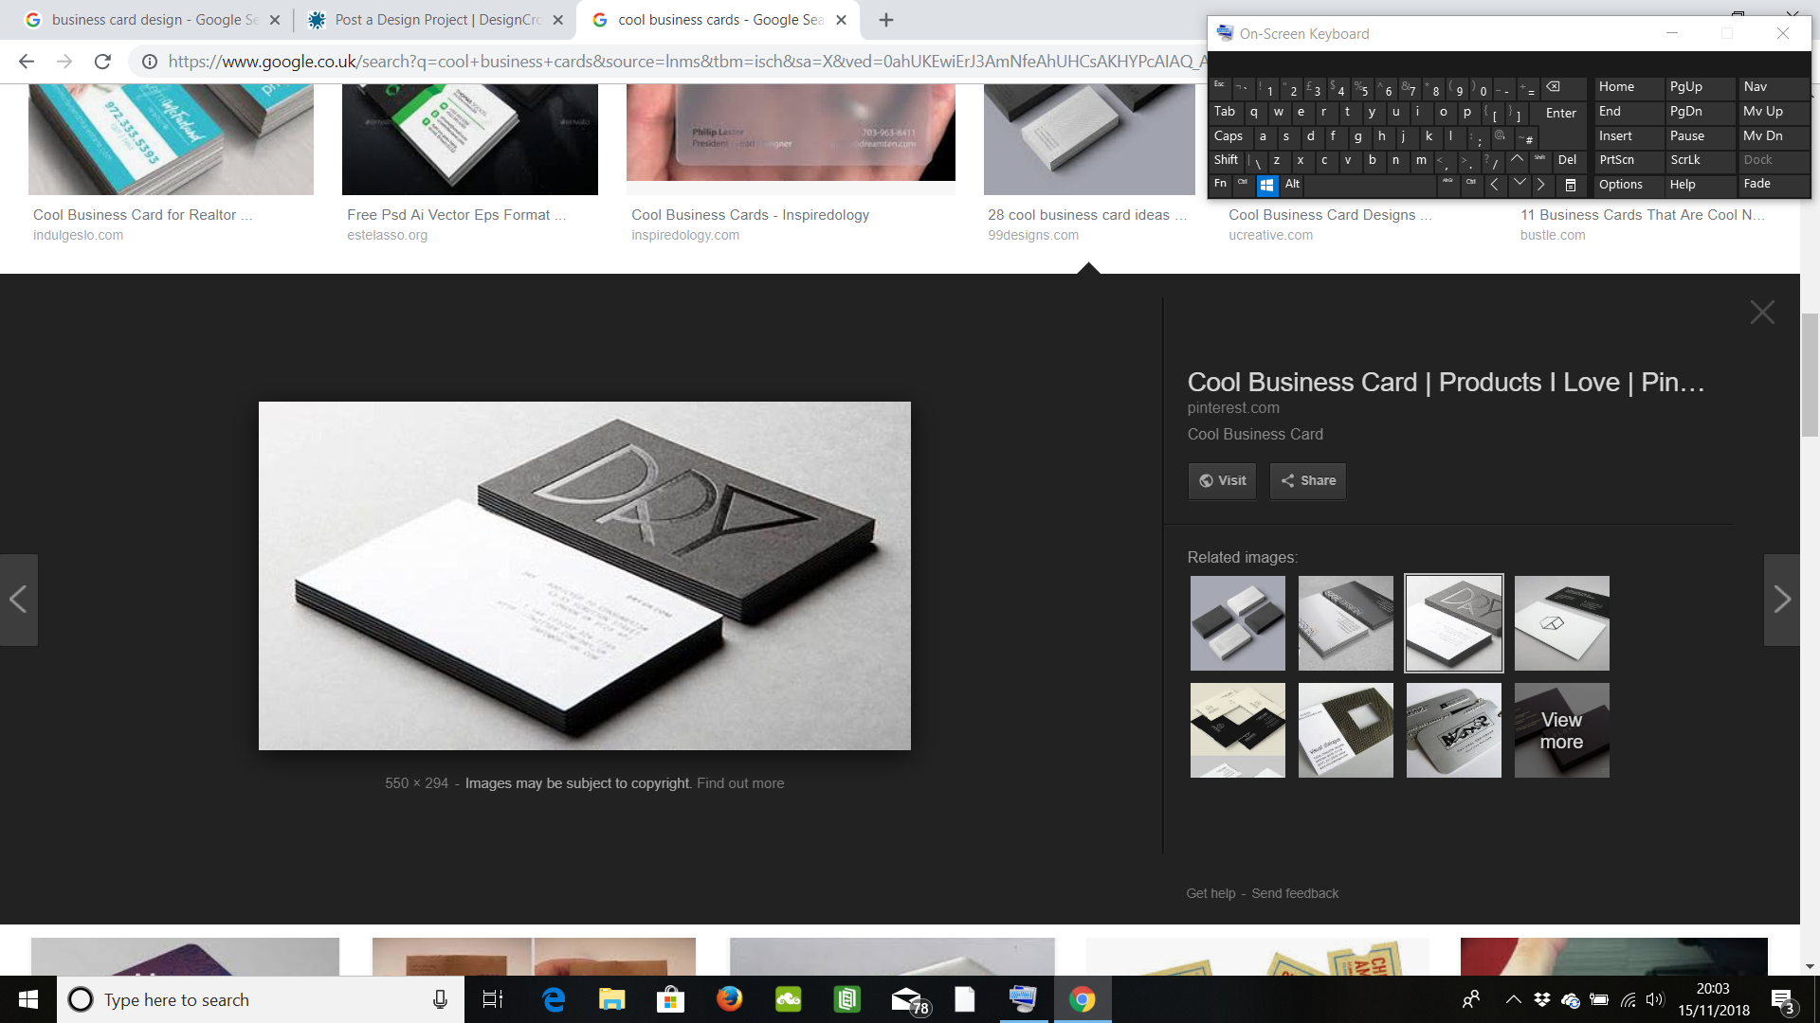Open the Find out more link
The width and height of the screenshot is (1820, 1023).
[740, 783]
